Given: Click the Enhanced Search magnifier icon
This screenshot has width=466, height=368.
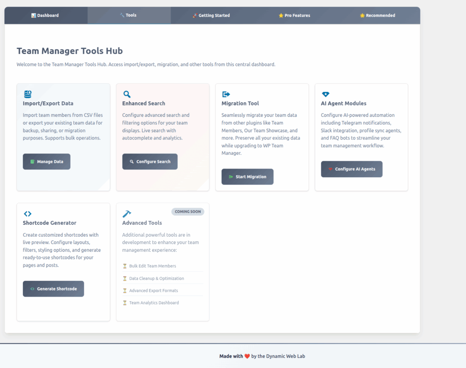Looking at the screenshot, I should pyautogui.click(x=127, y=94).
